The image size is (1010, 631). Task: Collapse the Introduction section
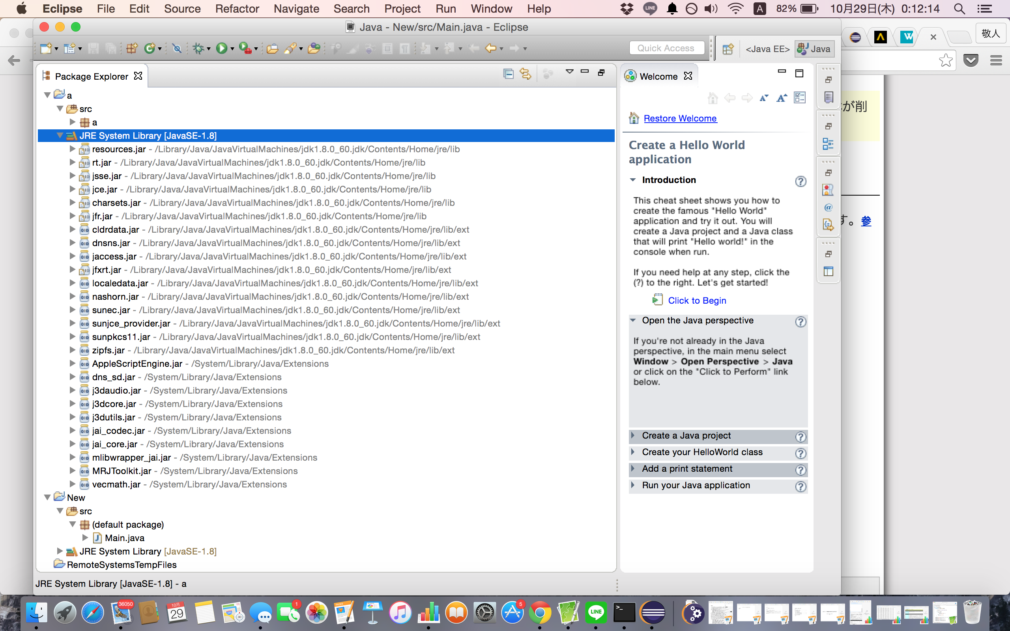click(633, 180)
